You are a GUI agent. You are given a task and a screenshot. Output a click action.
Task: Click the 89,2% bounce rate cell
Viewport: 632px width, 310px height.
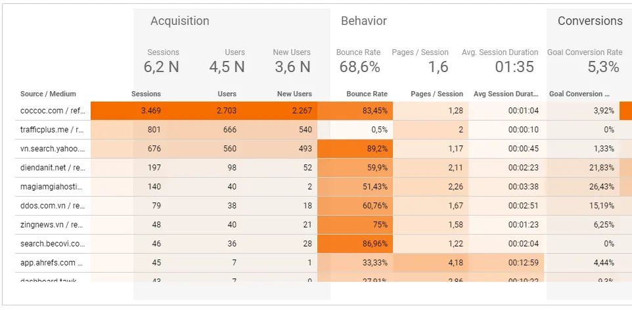355,149
